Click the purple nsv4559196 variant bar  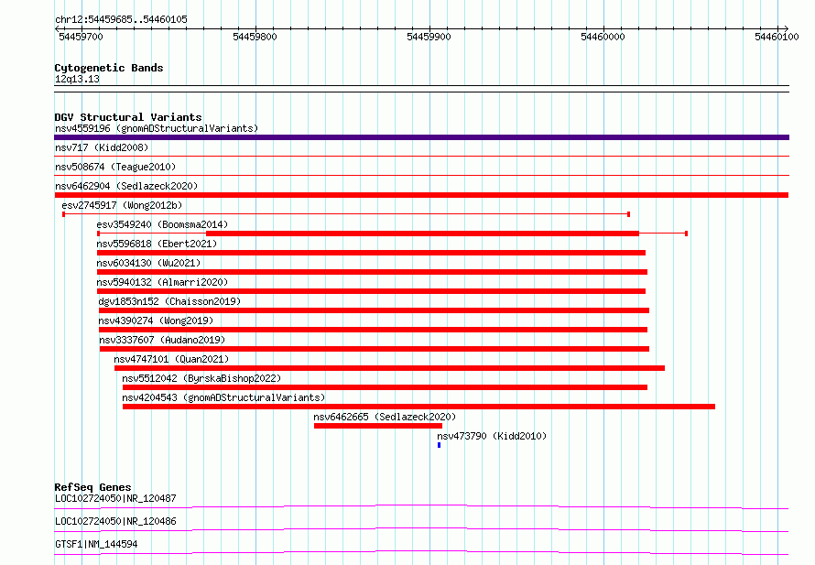click(421, 137)
